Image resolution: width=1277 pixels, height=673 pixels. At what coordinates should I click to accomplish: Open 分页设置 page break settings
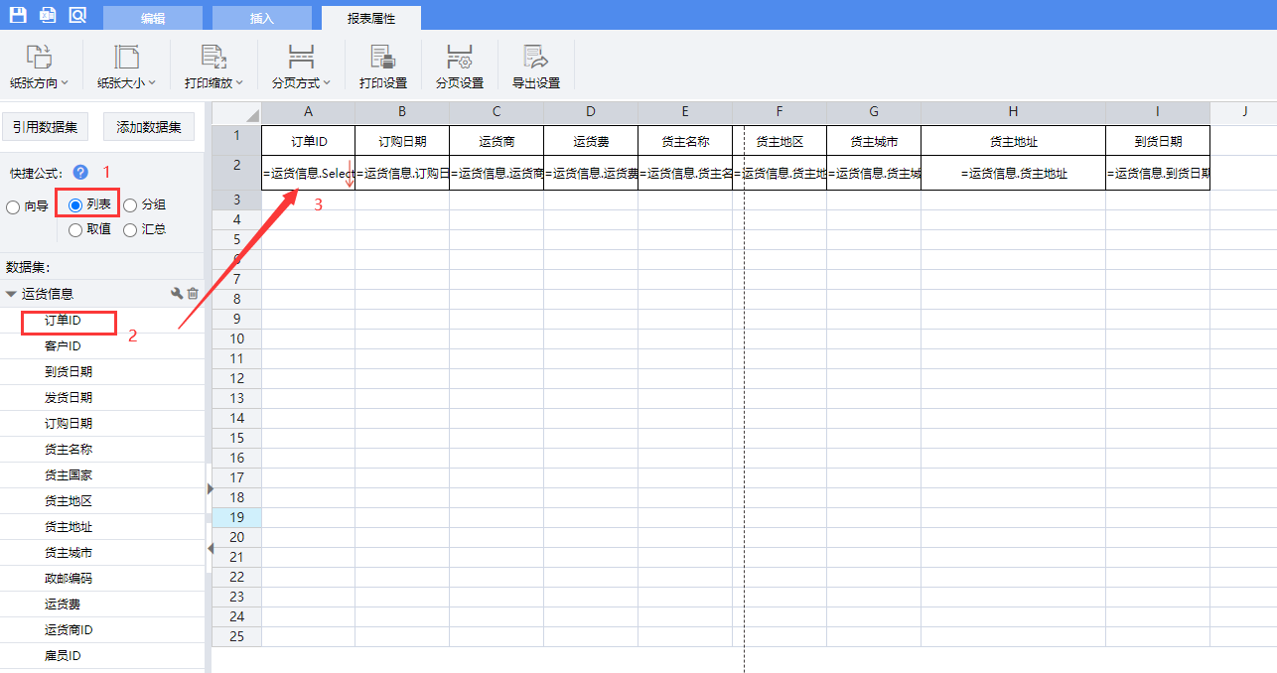(x=459, y=67)
